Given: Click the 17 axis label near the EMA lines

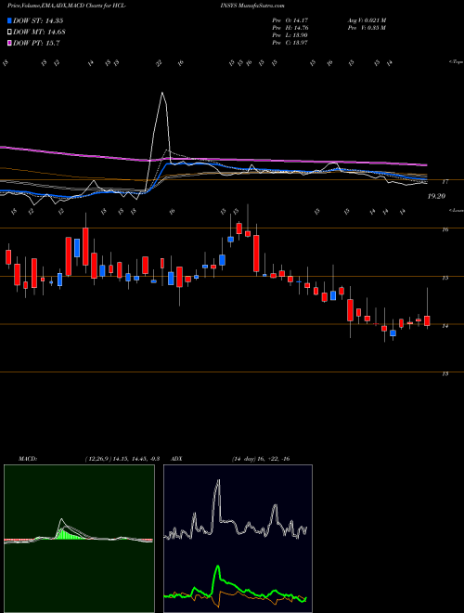Looking at the screenshot, I should [x=445, y=182].
